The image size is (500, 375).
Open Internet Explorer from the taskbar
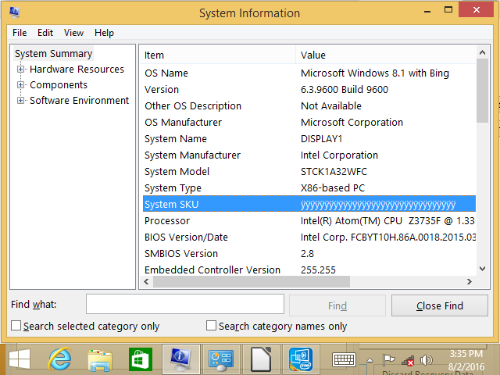(x=59, y=359)
